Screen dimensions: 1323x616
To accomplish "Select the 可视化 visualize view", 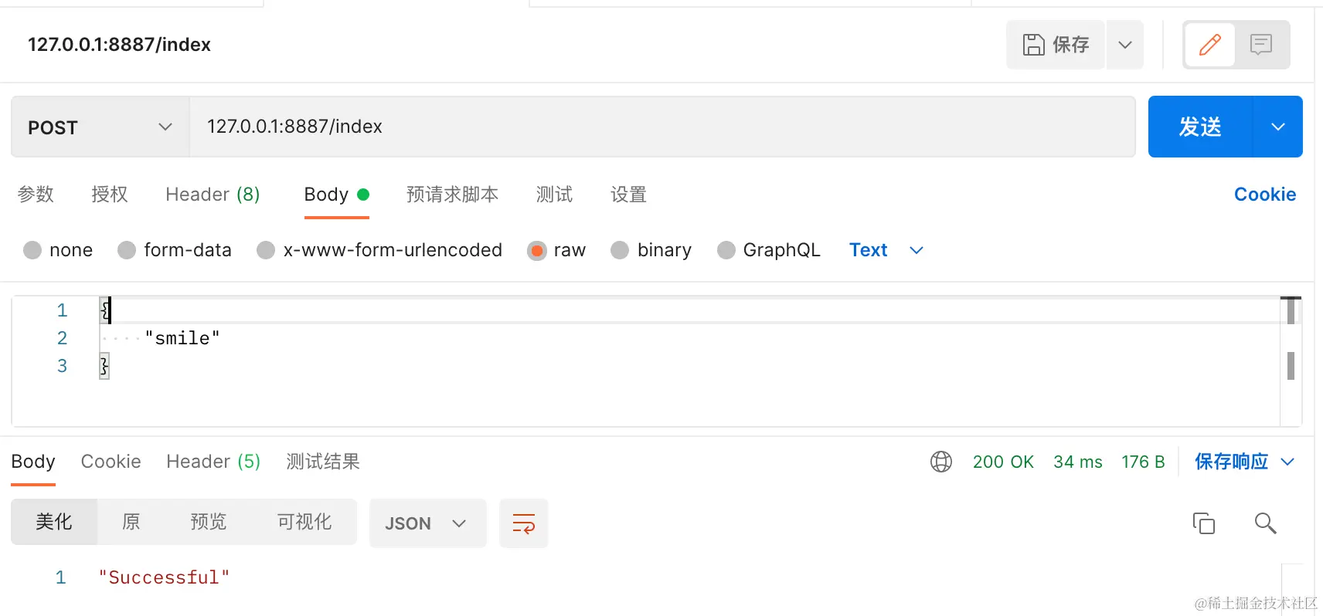I will [x=304, y=523].
